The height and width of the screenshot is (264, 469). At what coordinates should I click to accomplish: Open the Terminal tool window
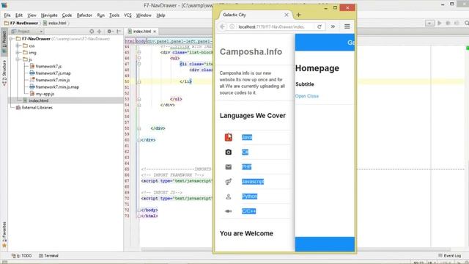coord(48,256)
